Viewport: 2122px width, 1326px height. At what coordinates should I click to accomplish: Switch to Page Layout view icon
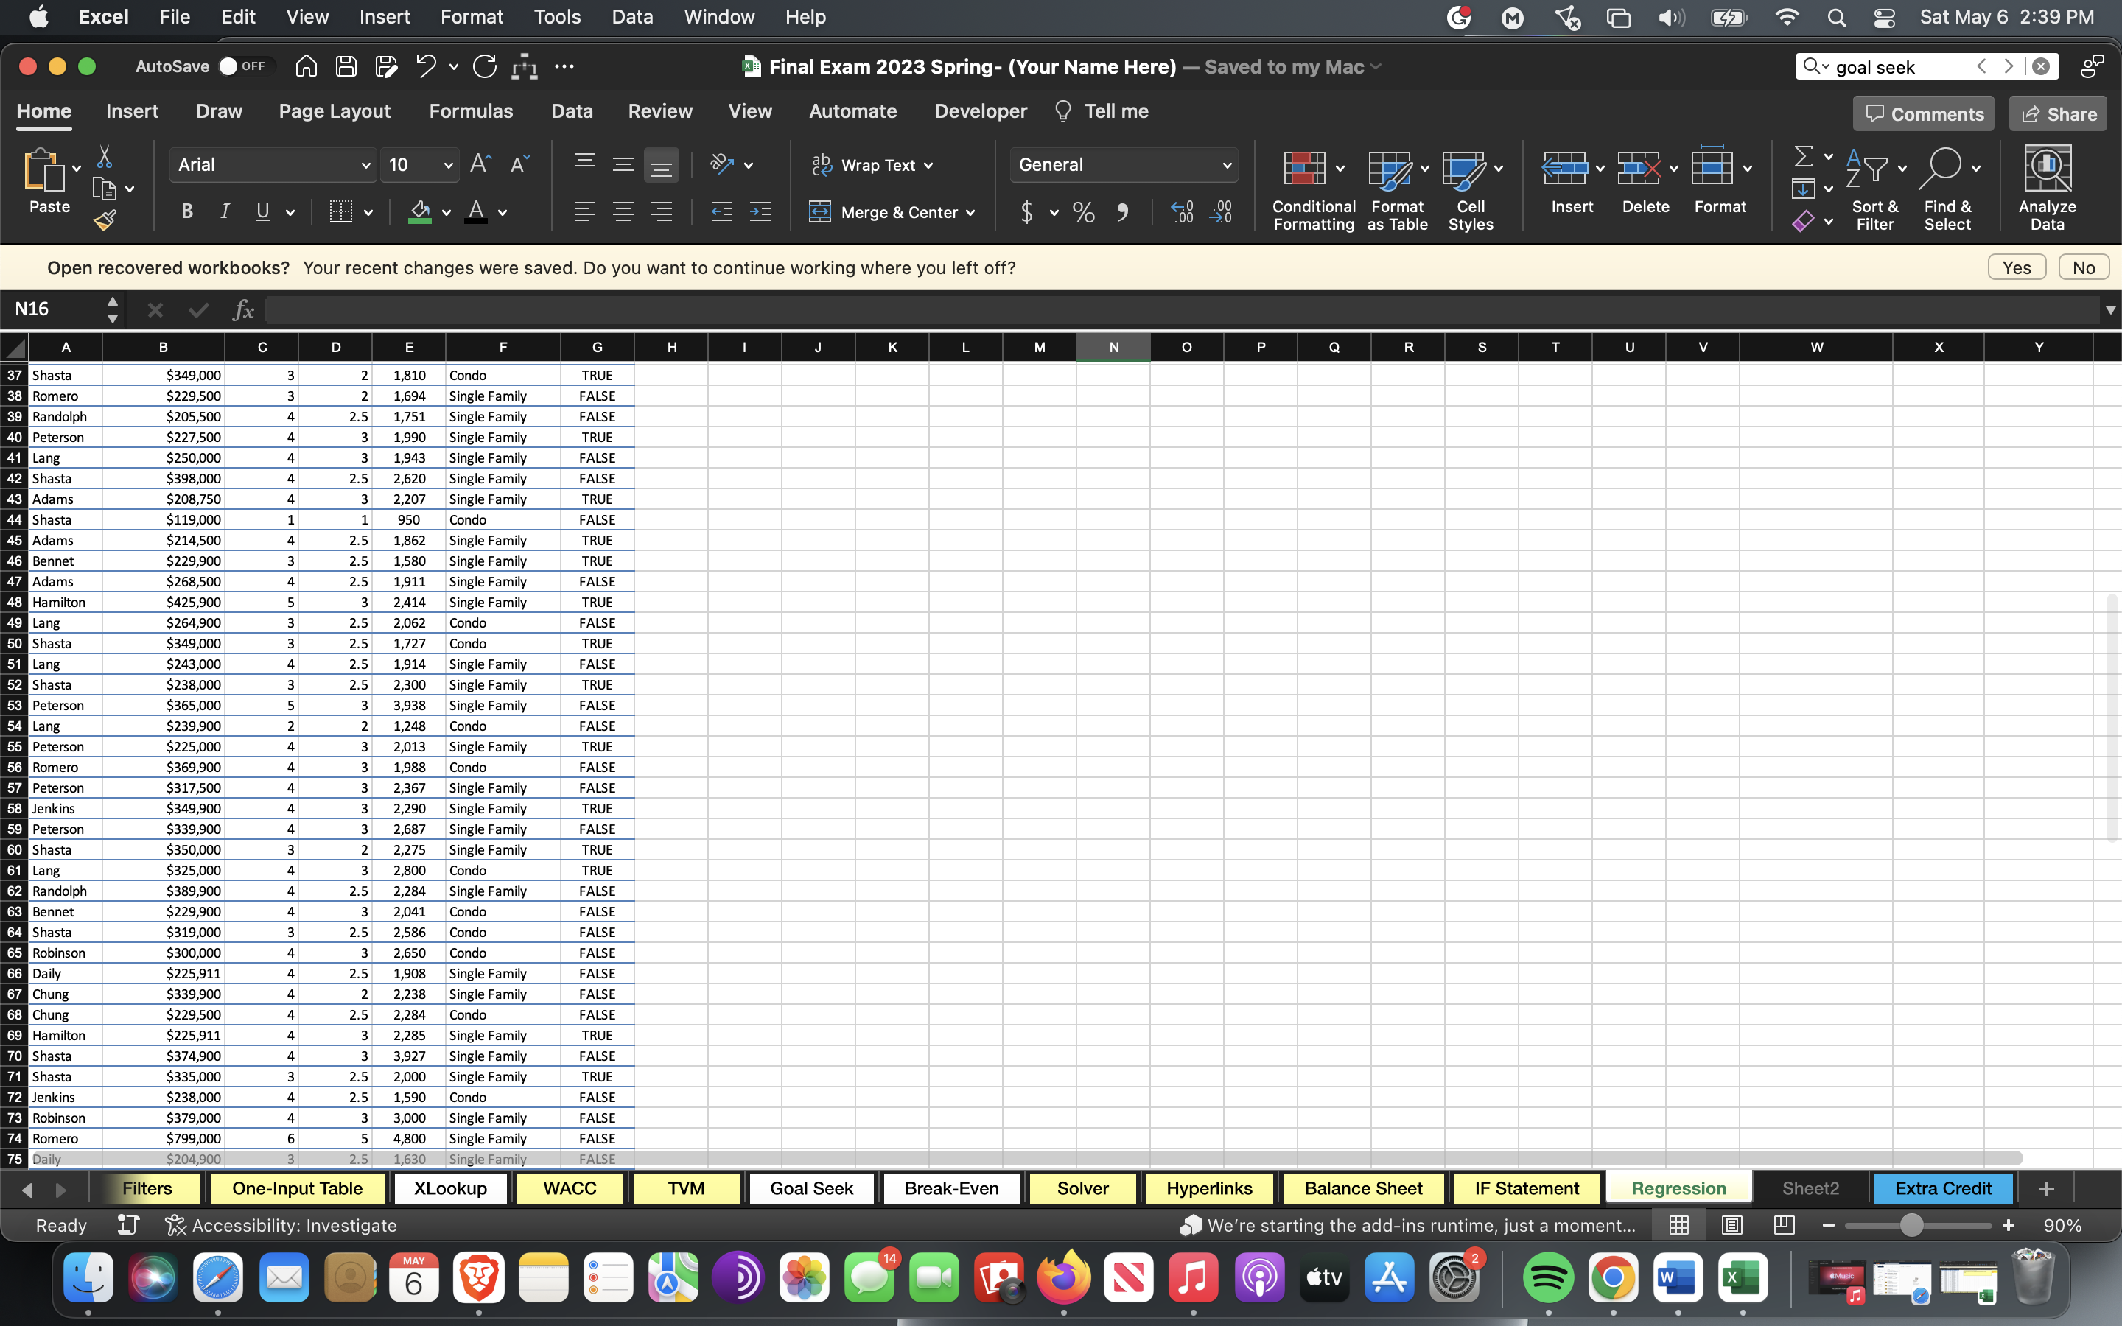pos(1731,1225)
